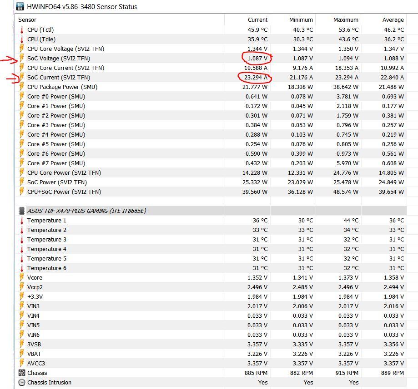Click the 5.970 W Core #7 maximum value
Viewport: 418px width, 389px height.
347,163
